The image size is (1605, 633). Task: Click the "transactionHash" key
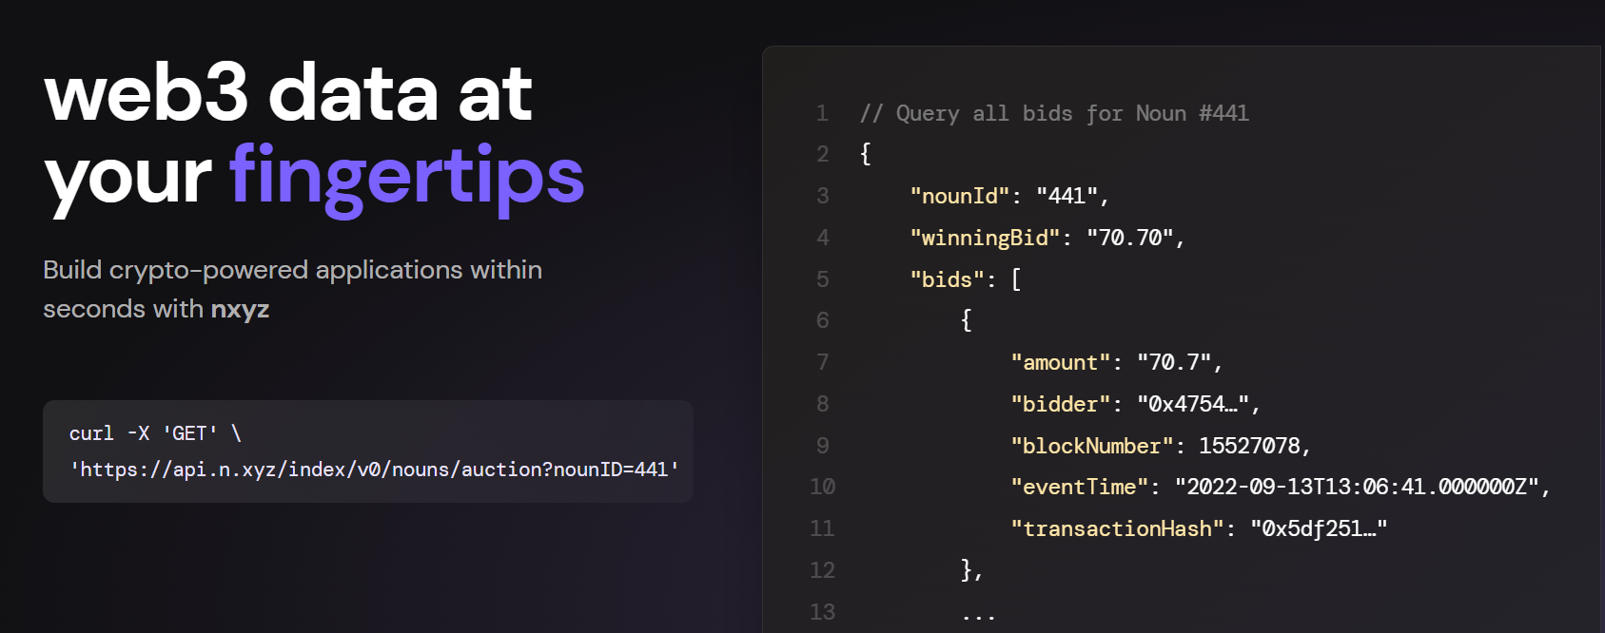coord(1117,529)
